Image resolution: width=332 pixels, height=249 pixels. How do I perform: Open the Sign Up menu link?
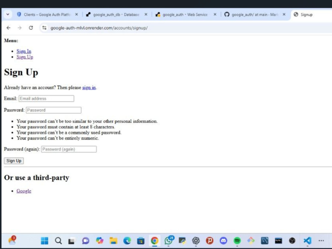pyautogui.click(x=25, y=57)
